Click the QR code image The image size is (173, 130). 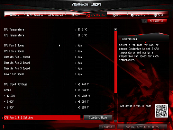tap(161, 111)
